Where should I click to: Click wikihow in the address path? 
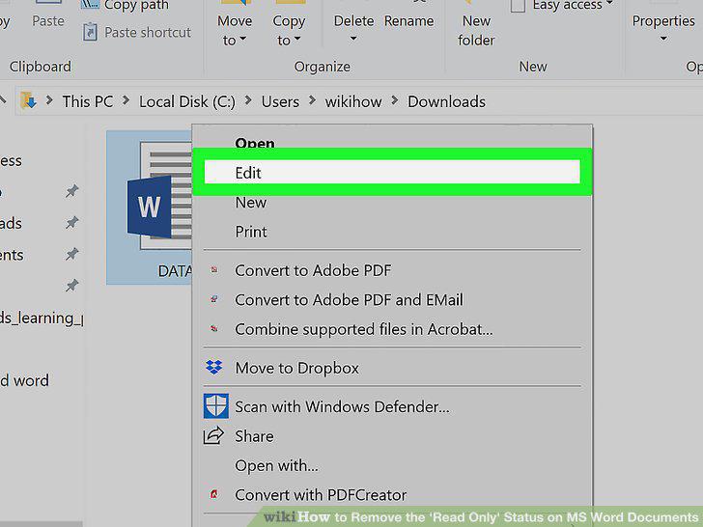coord(353,101)
